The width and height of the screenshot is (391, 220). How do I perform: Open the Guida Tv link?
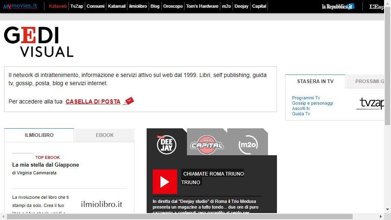(301, 114)
